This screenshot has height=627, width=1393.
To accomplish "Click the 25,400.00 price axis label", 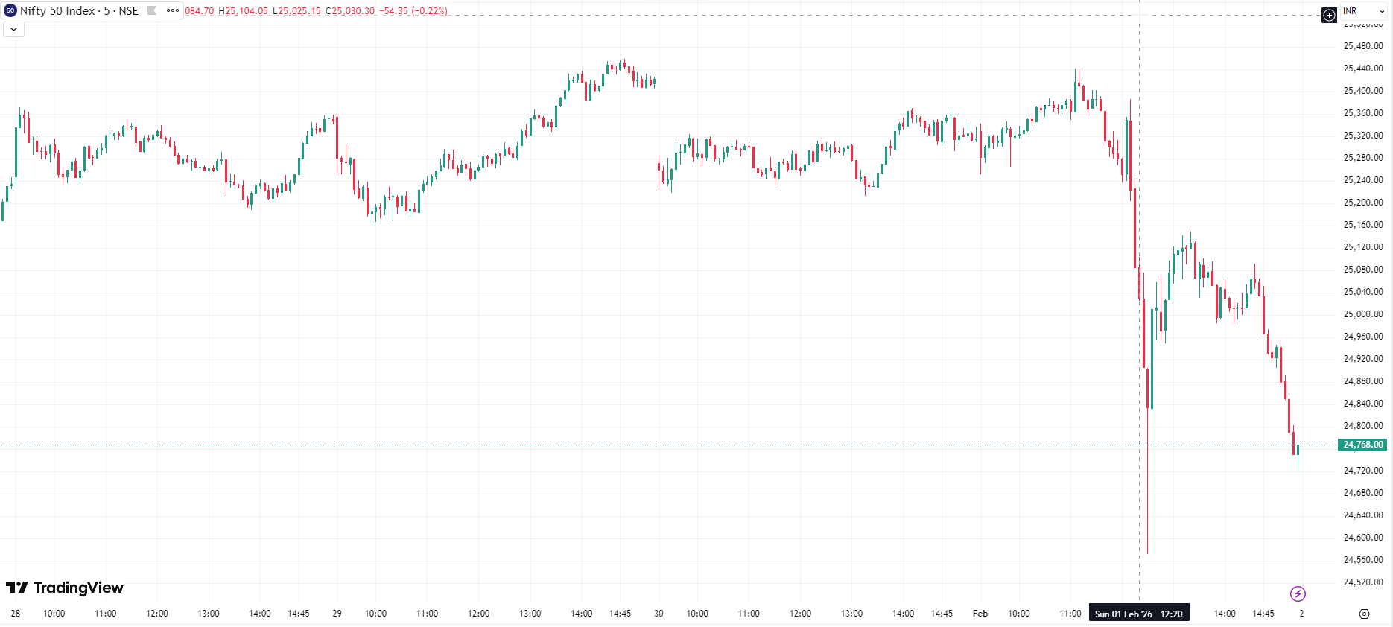I will [x=1363, y=91].
